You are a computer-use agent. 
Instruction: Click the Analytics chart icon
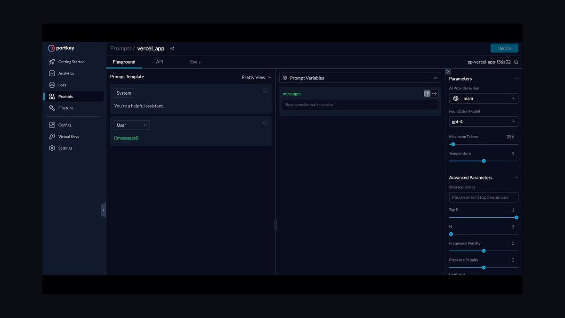click(52, 73)
